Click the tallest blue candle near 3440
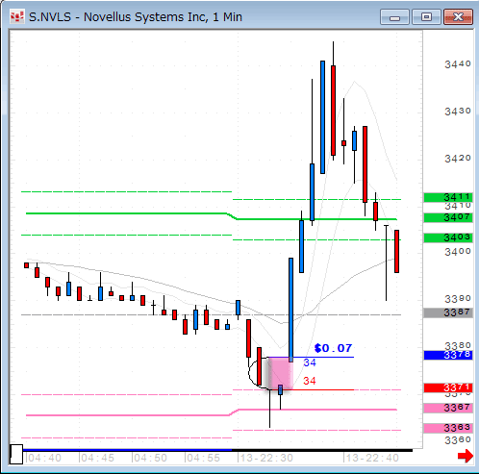 tap(322, 117)
